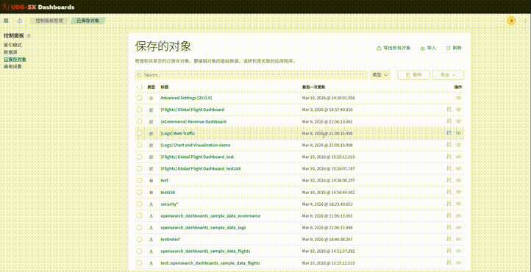Select [Logs] Chart and Visualization demo checkbox

tap(139, 145)
